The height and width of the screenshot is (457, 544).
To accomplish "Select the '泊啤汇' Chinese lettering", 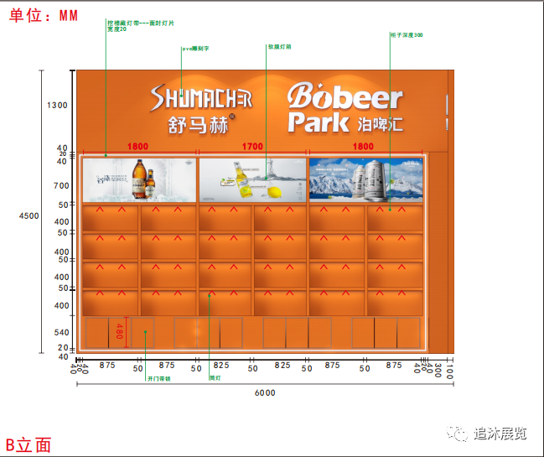I will point(381,124).
